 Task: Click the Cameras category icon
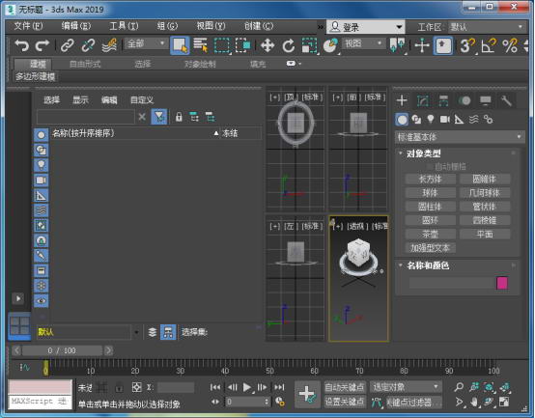pyautogui.click(x=445, y=120)
